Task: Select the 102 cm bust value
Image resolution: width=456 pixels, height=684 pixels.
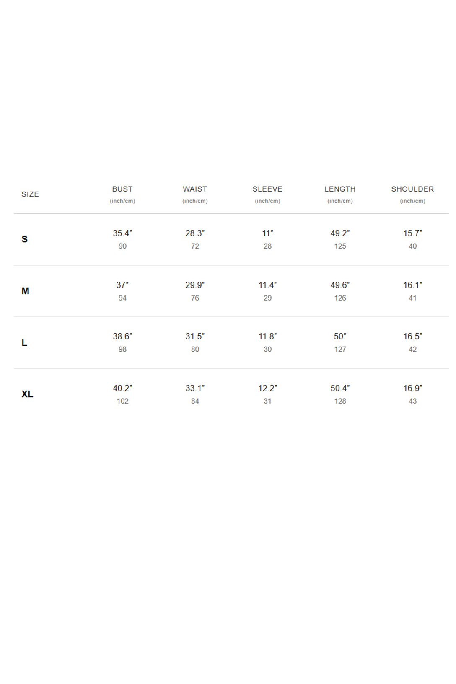Action: click(x=122, y=401)
